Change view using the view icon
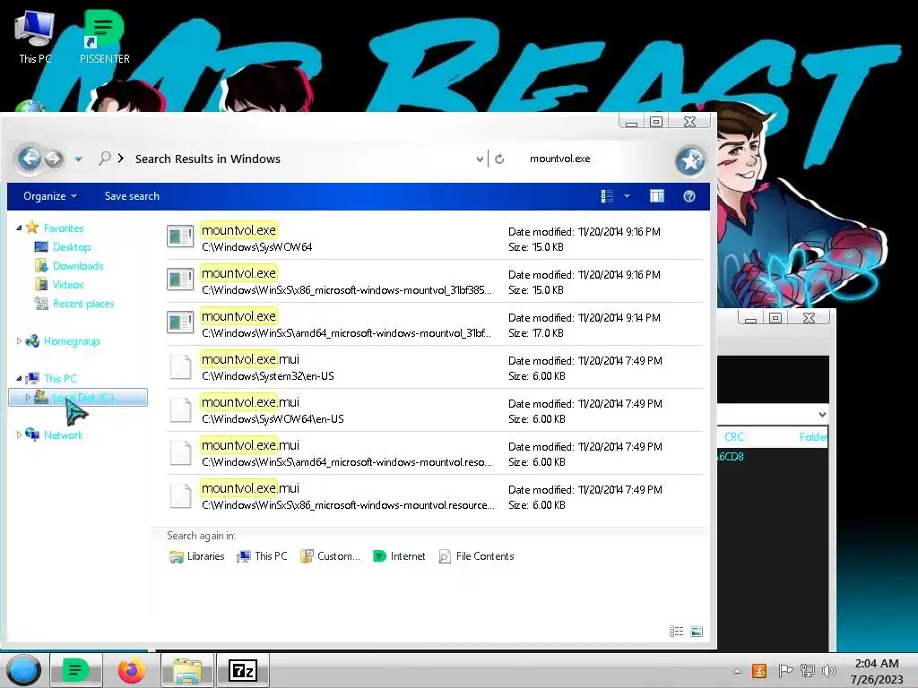918x688 pixels. [x=607, y=196]
